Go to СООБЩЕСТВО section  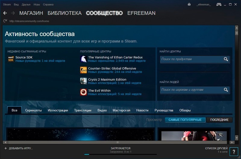104,13
